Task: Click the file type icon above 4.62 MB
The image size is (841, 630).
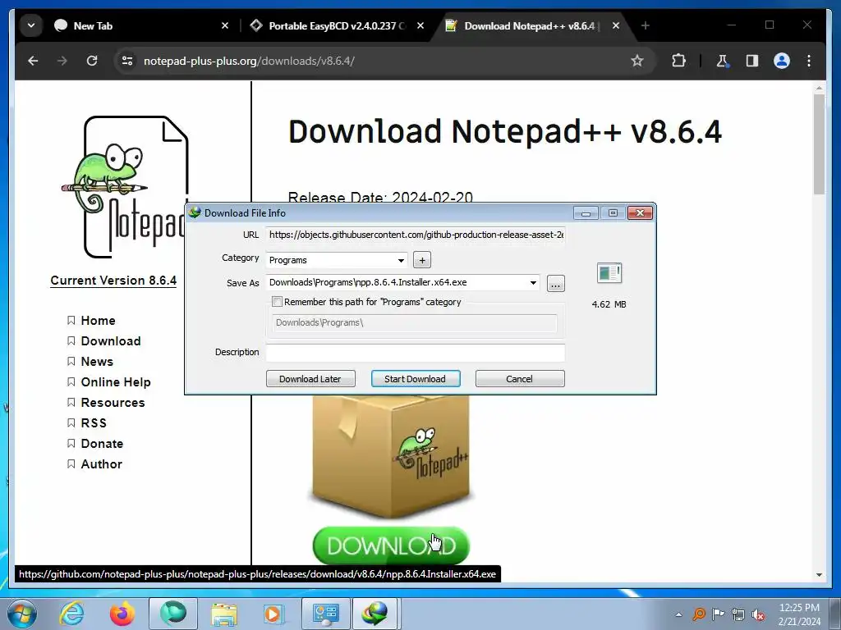Action: [x=609, y=273]
